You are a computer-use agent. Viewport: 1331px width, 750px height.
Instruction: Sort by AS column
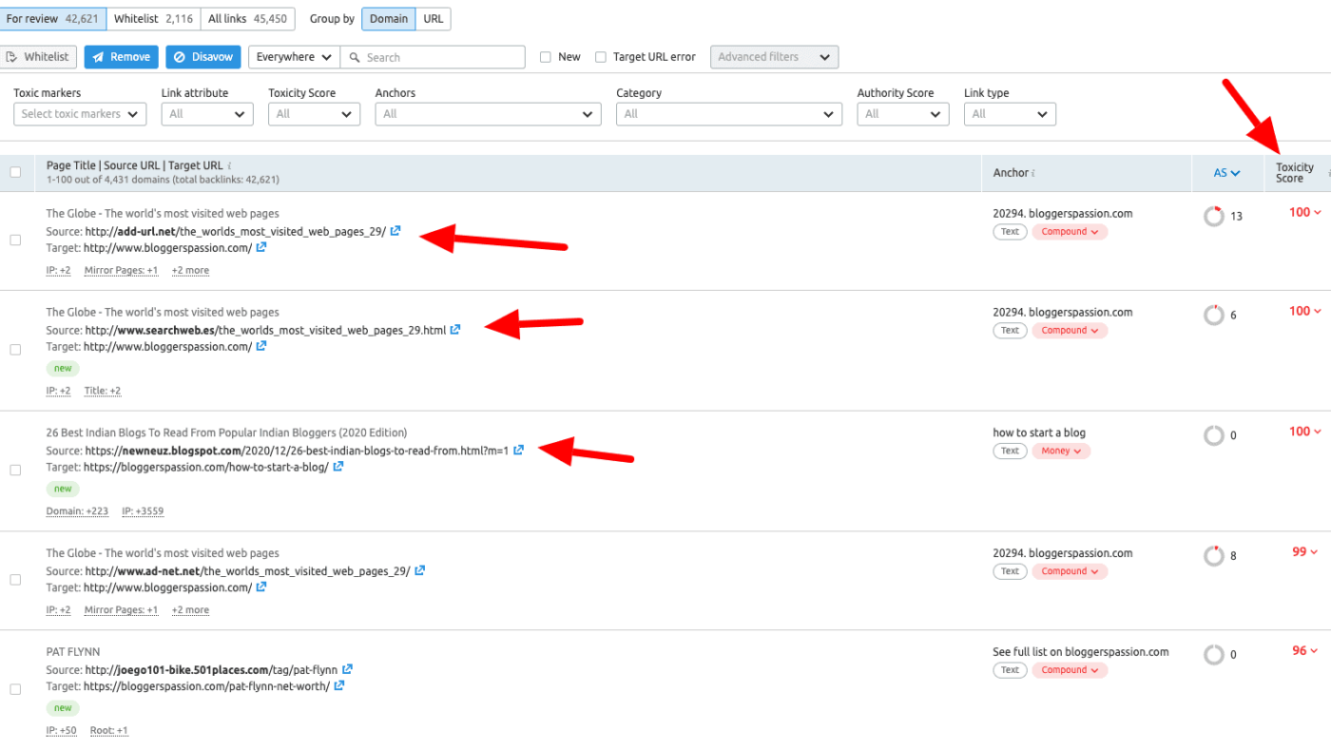tap(1226, 173)
